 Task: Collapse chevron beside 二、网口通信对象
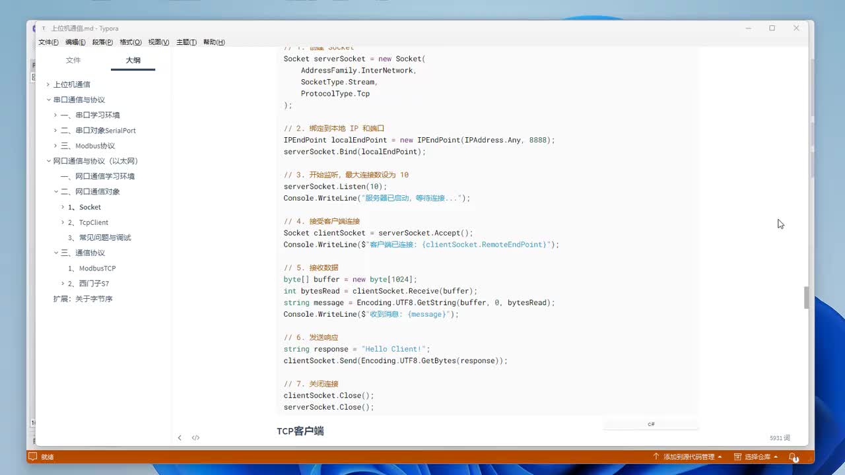coord(55,191)
